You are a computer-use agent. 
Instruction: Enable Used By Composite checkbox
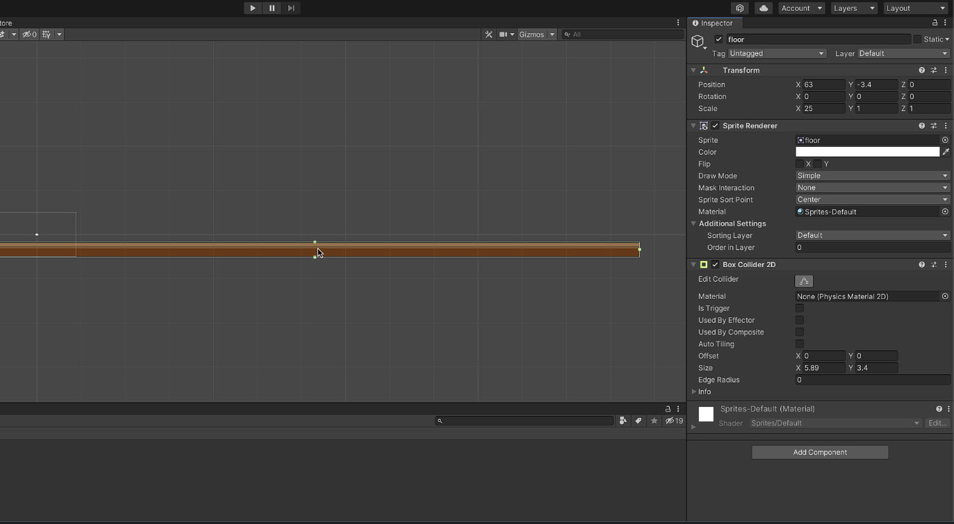[799, 332]
